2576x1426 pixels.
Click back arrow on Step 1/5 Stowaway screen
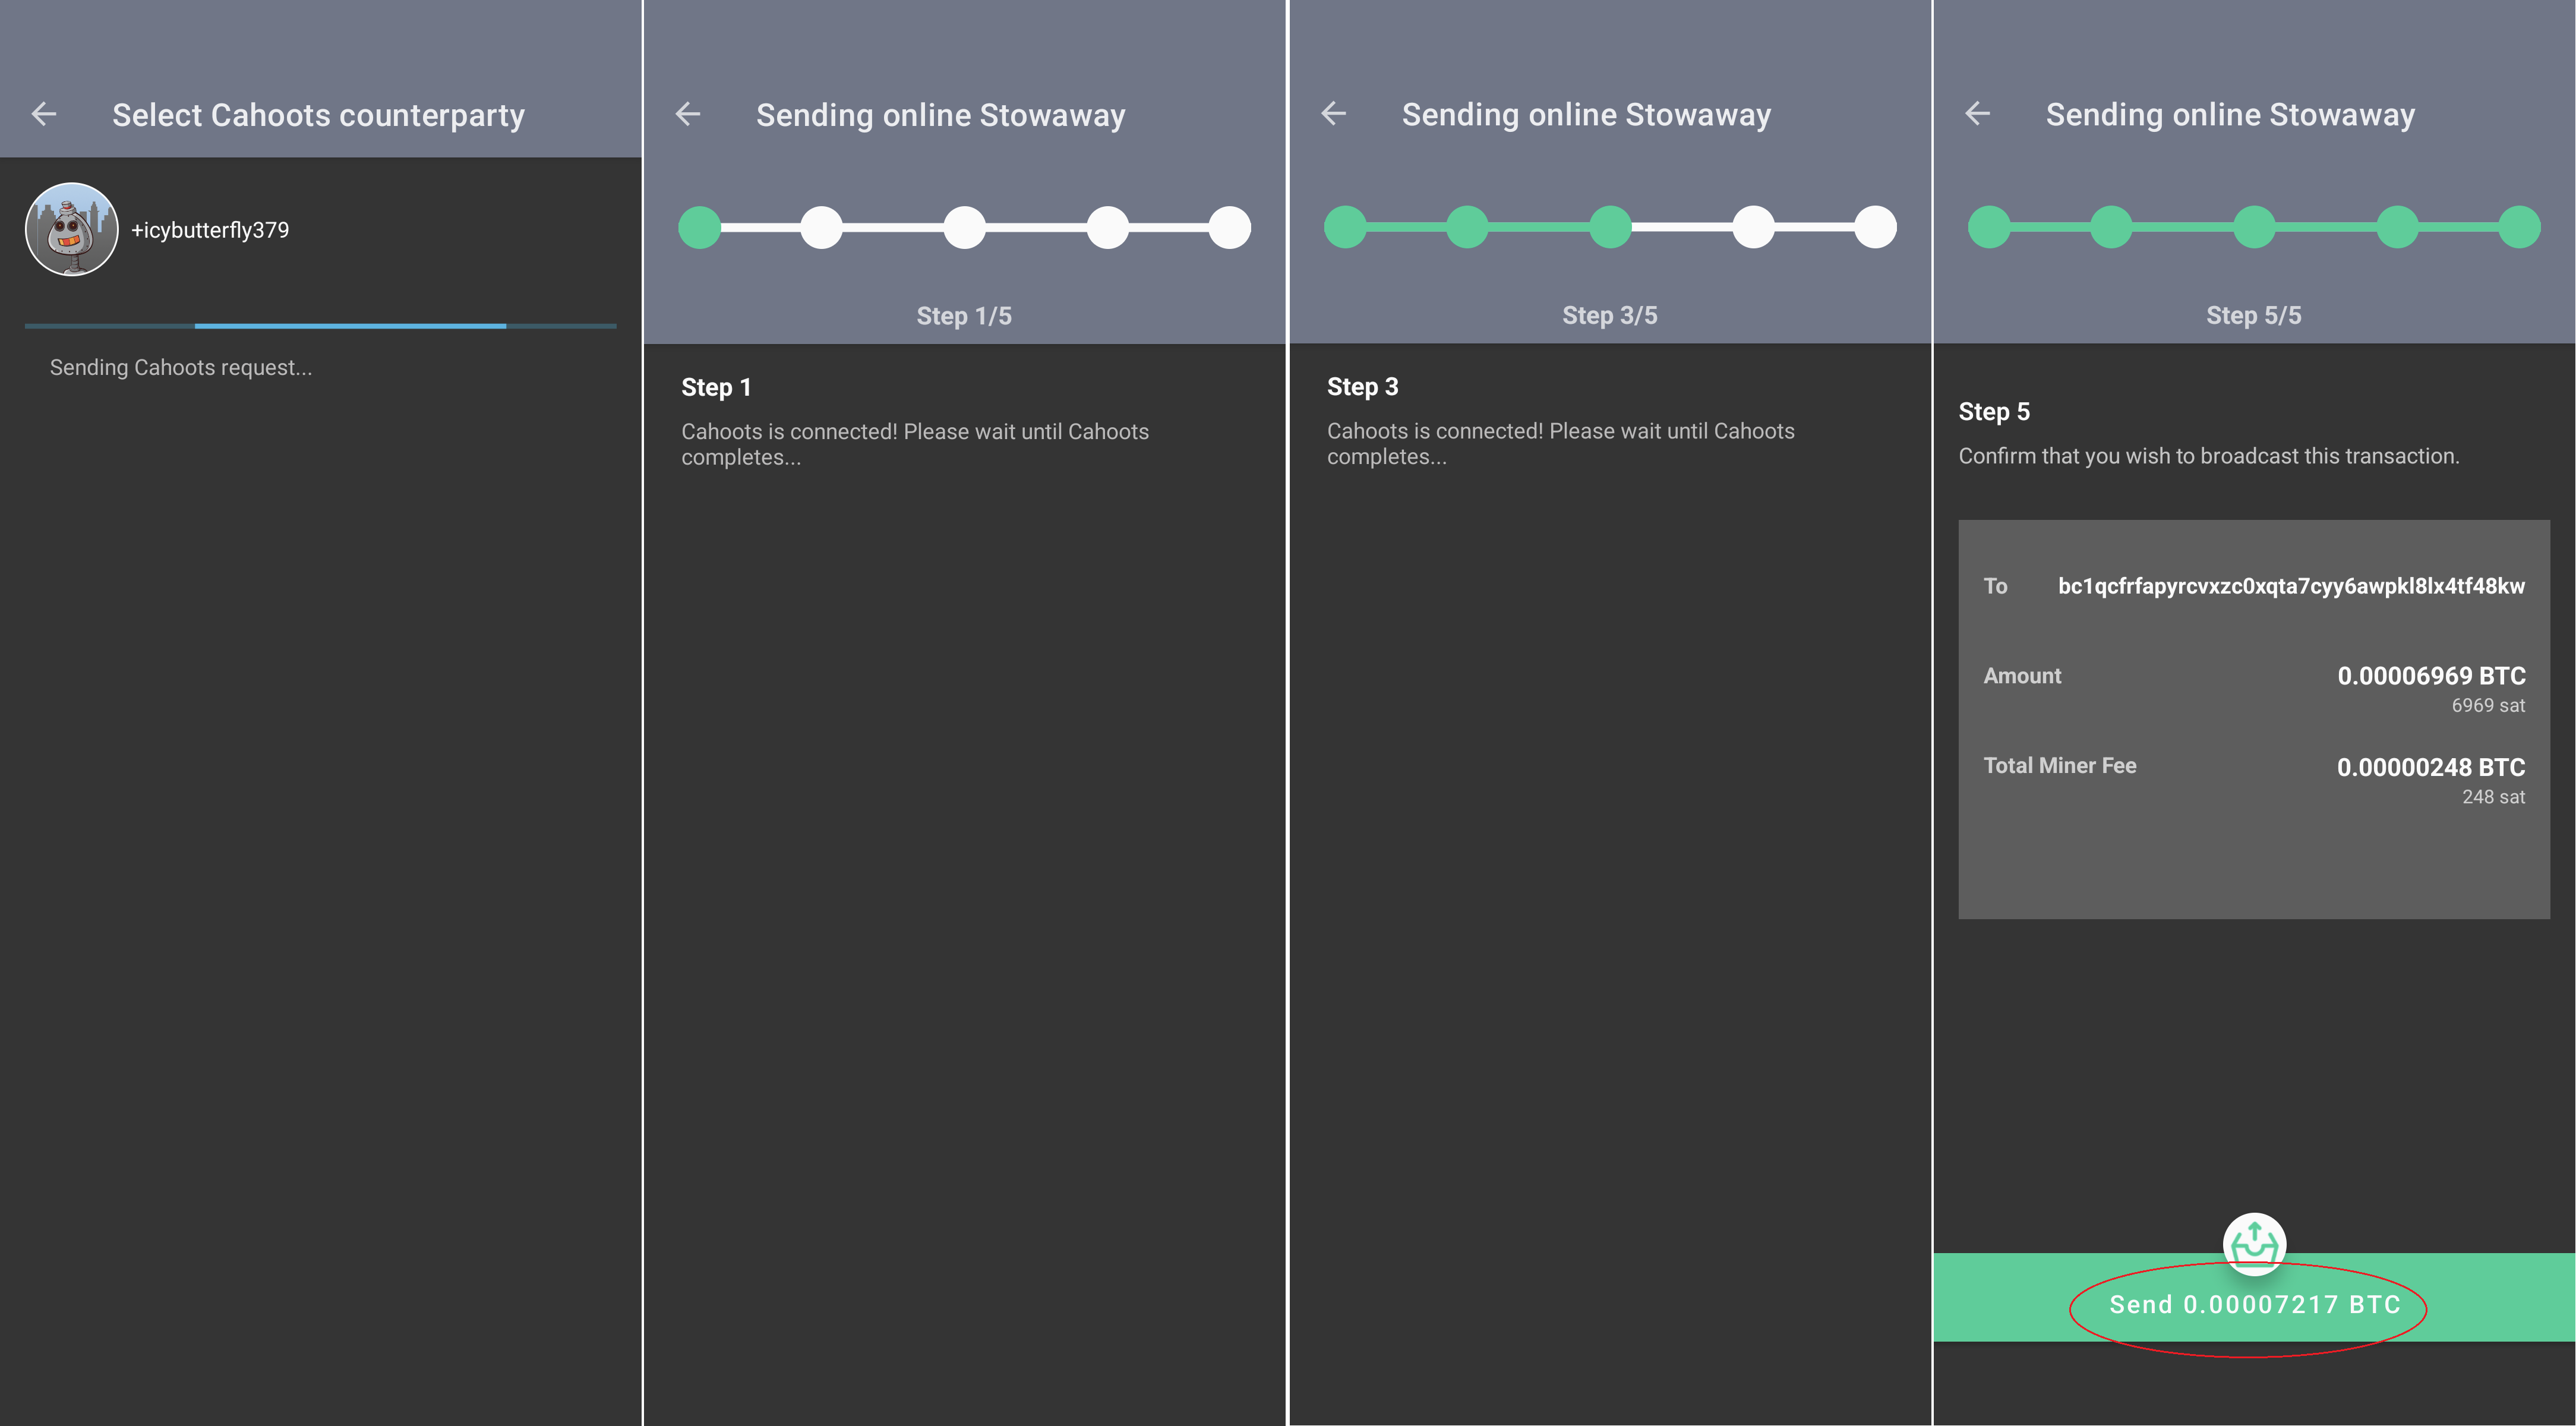688,114
